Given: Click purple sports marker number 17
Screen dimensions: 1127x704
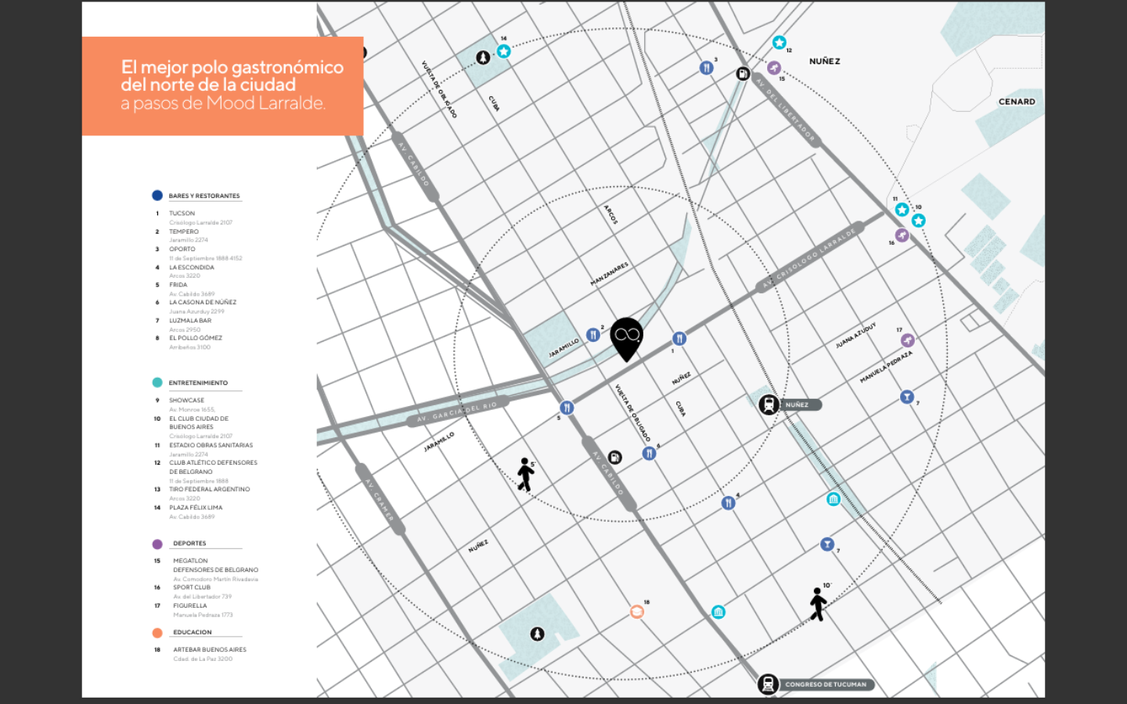Looking at the screenshot, I should pyautogui.click(x=907, y=339).
